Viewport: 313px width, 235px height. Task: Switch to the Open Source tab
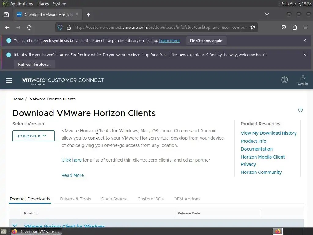coord(114,199)
